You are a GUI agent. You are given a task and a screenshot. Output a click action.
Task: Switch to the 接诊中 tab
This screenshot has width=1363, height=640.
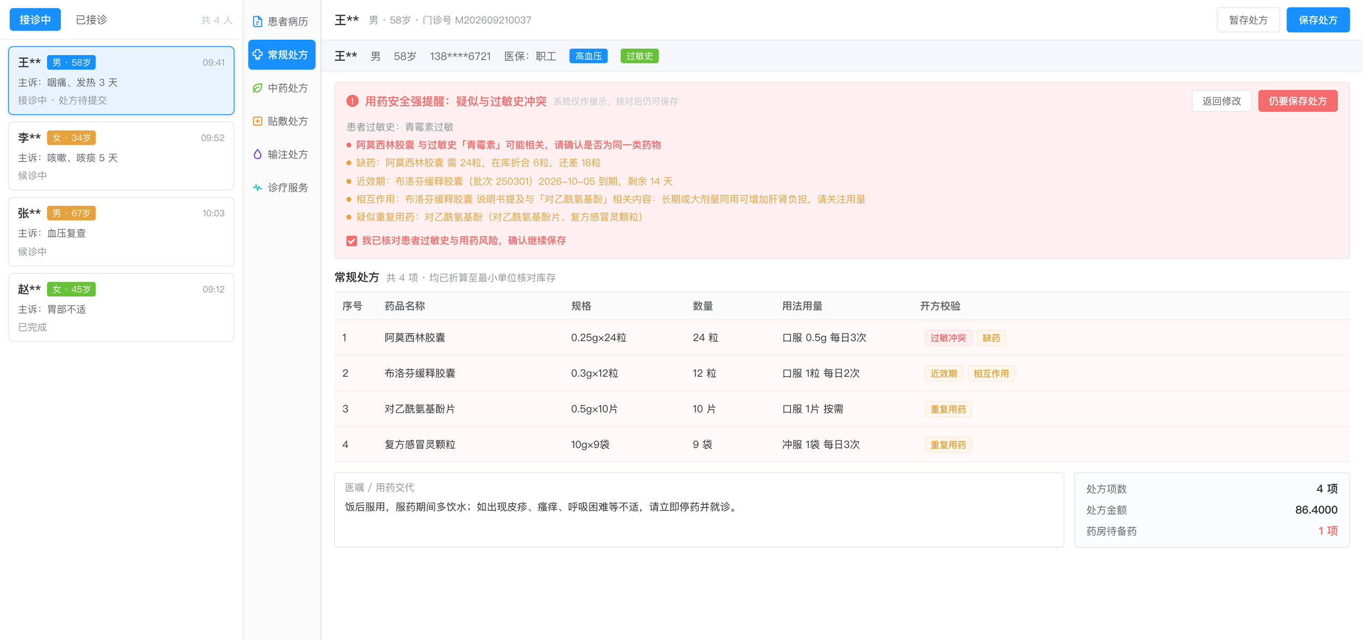pos(35,19)
